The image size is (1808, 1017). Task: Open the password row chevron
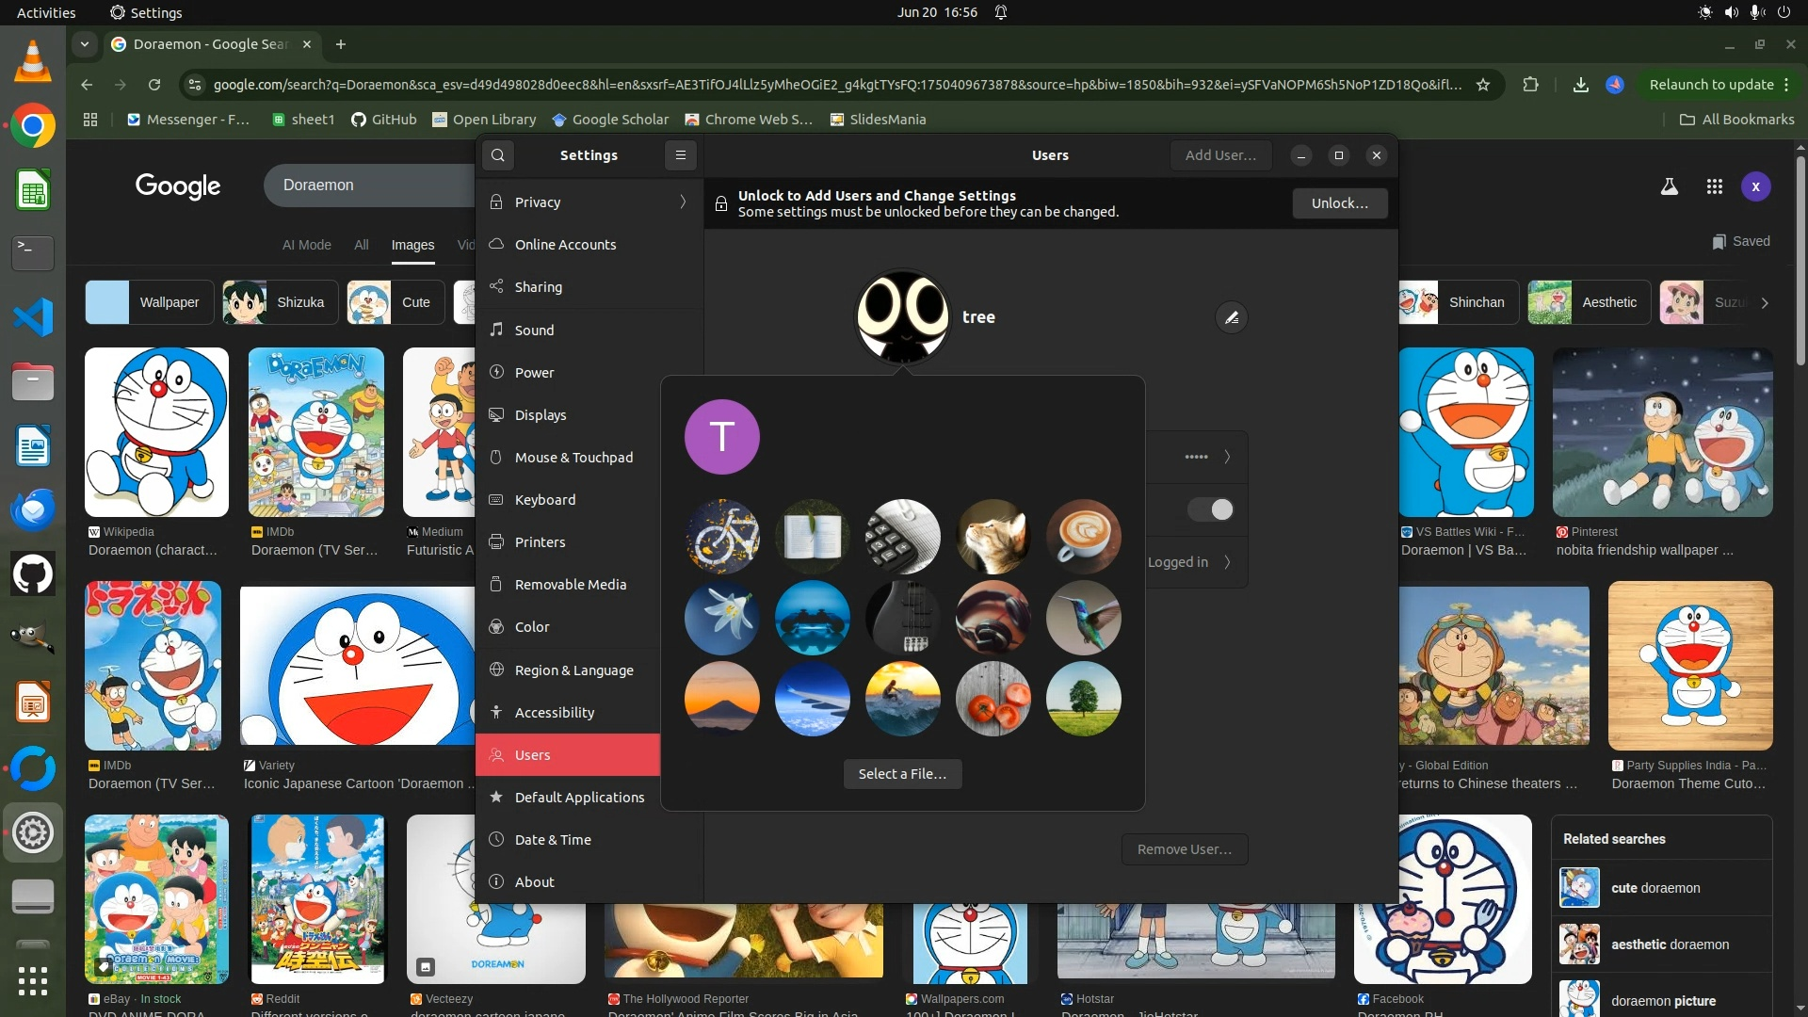(1227, 457)
